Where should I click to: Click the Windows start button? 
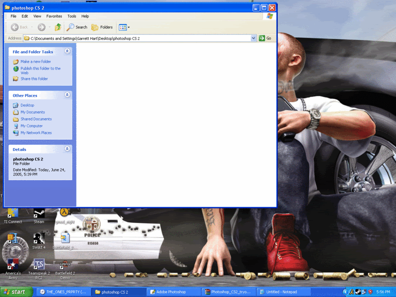[x=16, y=292]
